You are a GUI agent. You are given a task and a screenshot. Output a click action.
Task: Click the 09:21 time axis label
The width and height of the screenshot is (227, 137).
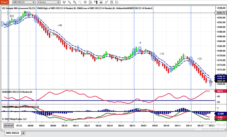(211, 125)
